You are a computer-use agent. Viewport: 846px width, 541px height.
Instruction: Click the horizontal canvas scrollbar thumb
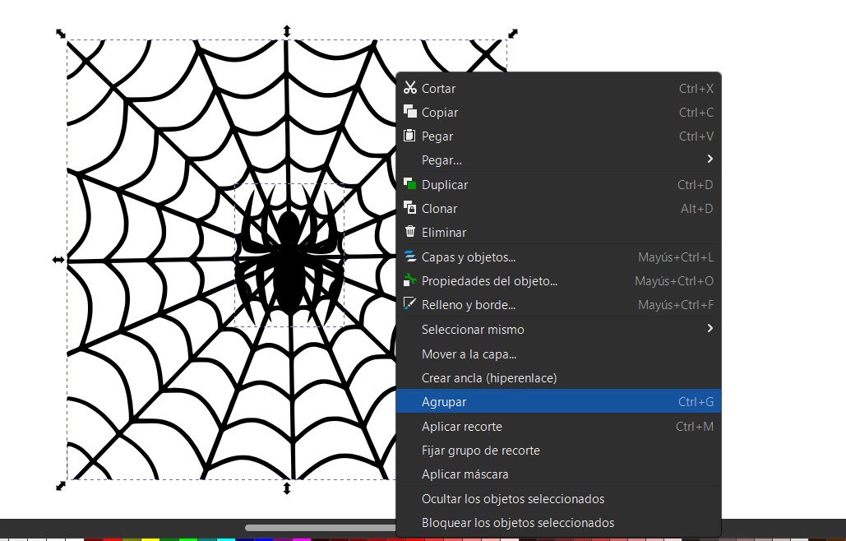coord(321,528)
